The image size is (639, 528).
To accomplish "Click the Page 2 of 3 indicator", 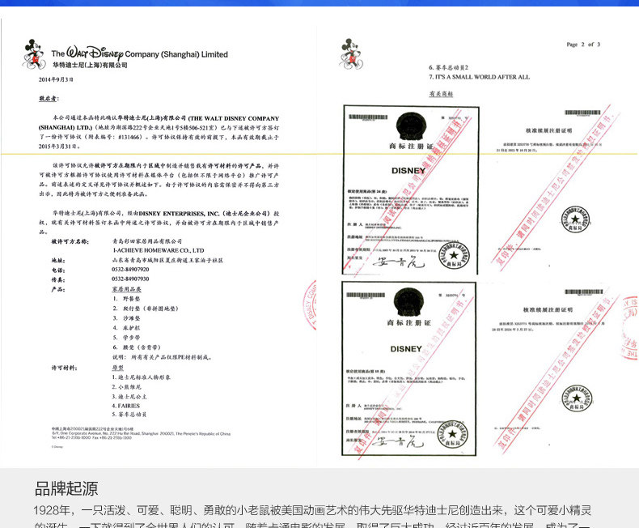I will (583, 45).
